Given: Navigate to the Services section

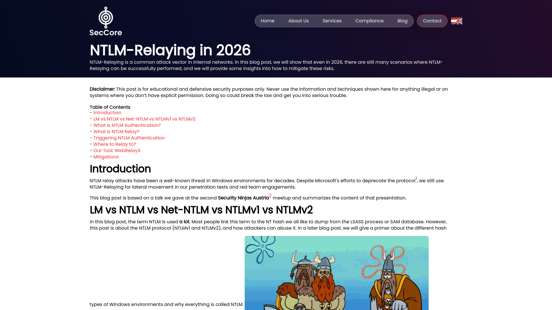Looking at the screenshot, I should point(332,21).
